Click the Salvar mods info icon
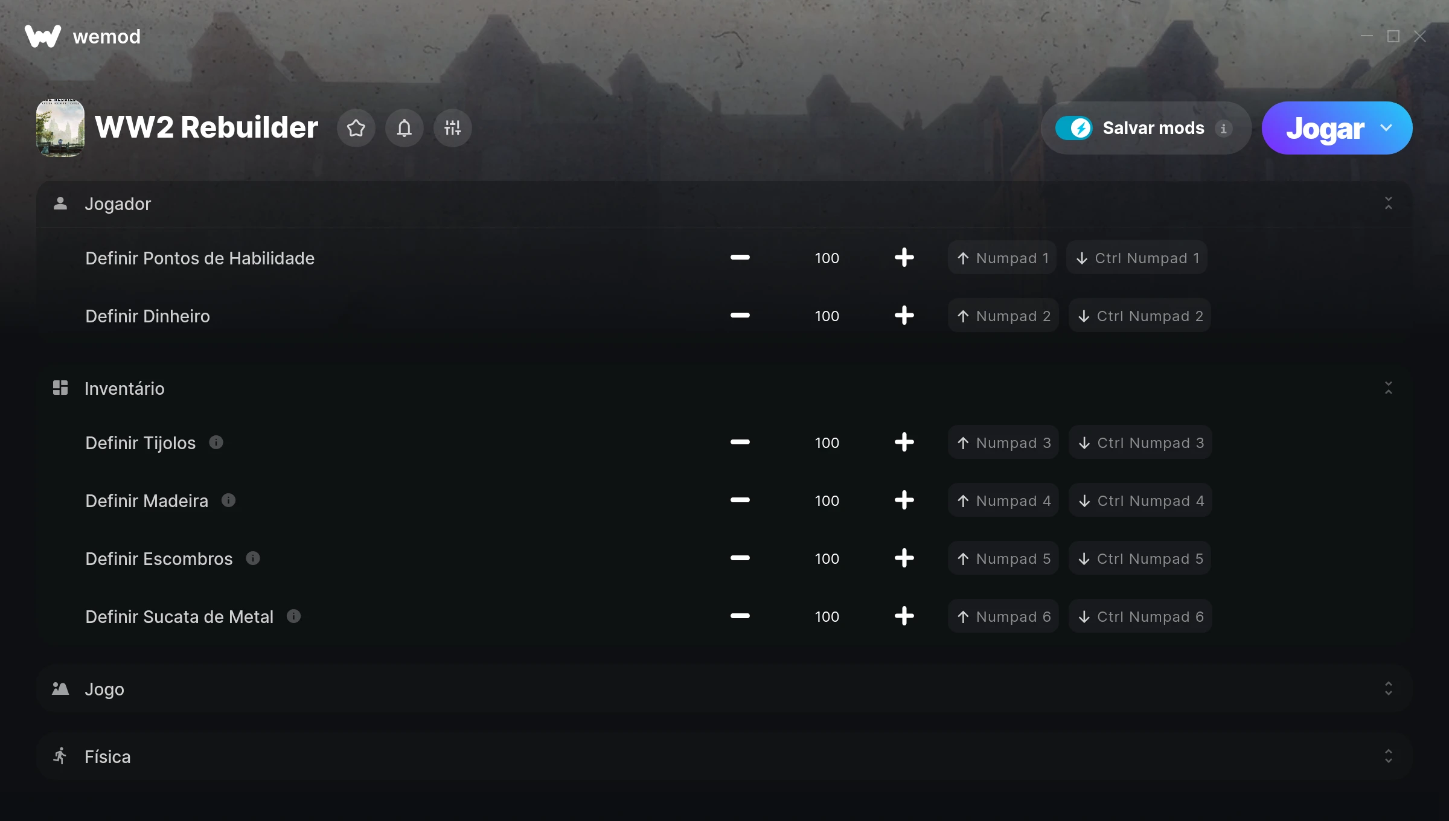1449x821 pixels. 1224,129
